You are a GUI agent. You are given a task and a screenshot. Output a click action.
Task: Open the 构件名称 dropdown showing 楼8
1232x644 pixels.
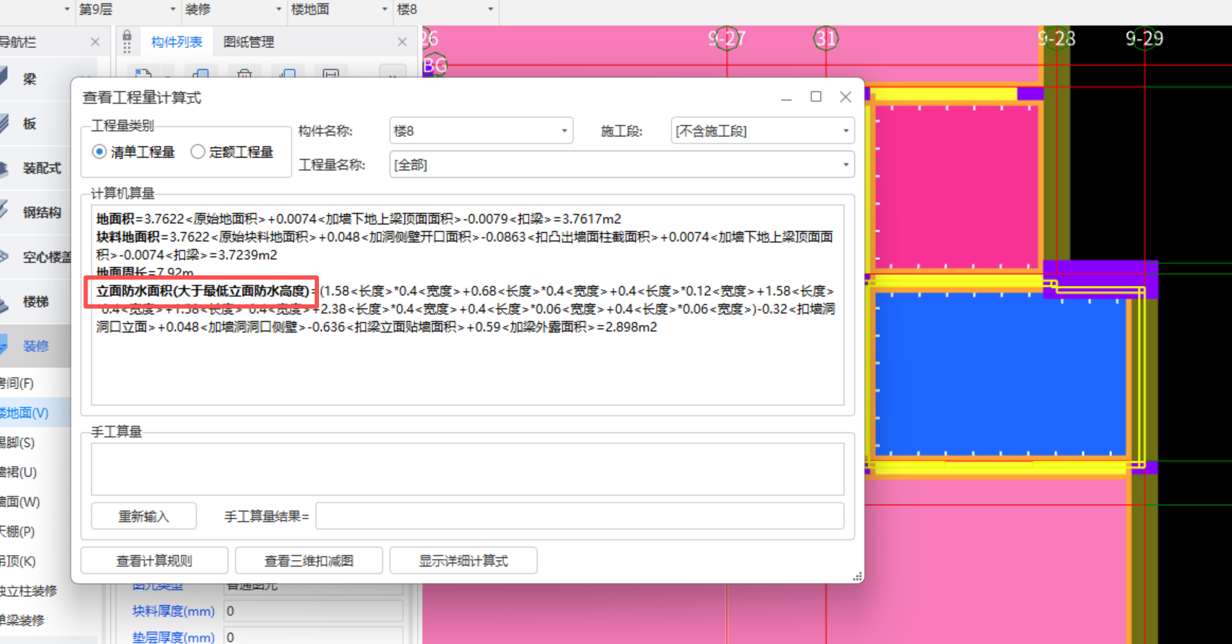[481, 131]
